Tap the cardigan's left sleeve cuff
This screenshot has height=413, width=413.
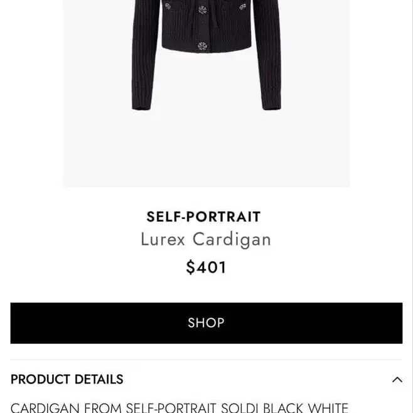pyautogui.click(x=142, y=105)
